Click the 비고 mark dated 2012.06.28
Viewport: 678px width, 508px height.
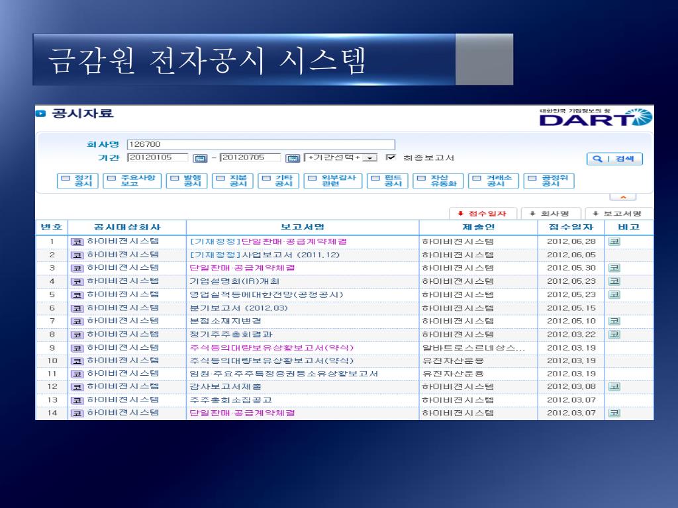[614, 241]
